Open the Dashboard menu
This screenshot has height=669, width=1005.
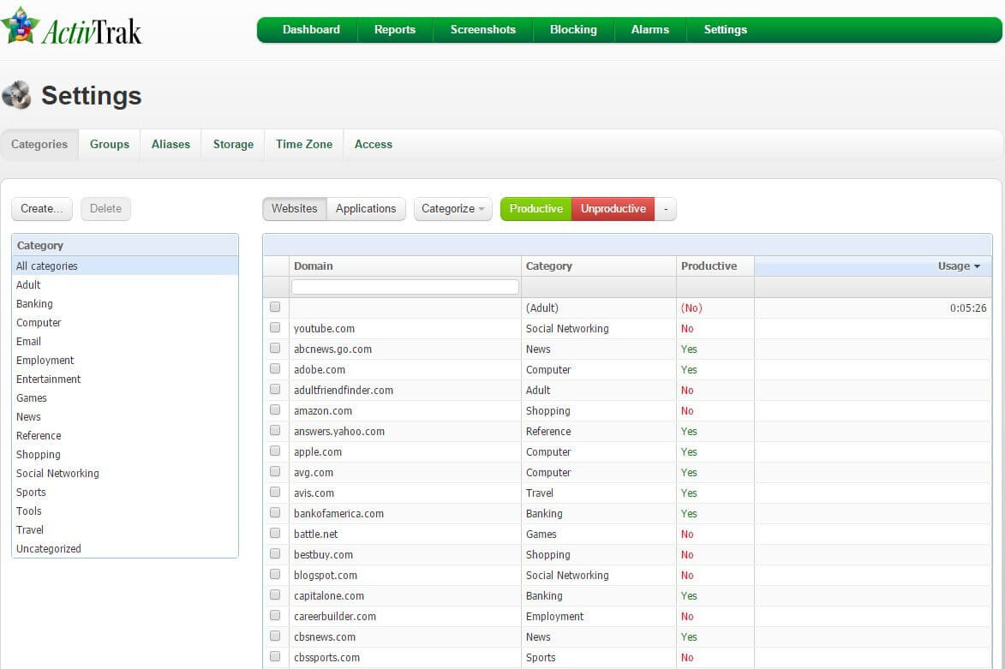(311, 29)
